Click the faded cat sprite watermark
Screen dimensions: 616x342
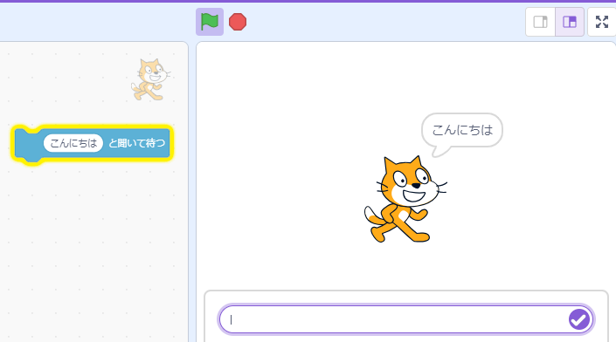151,79
